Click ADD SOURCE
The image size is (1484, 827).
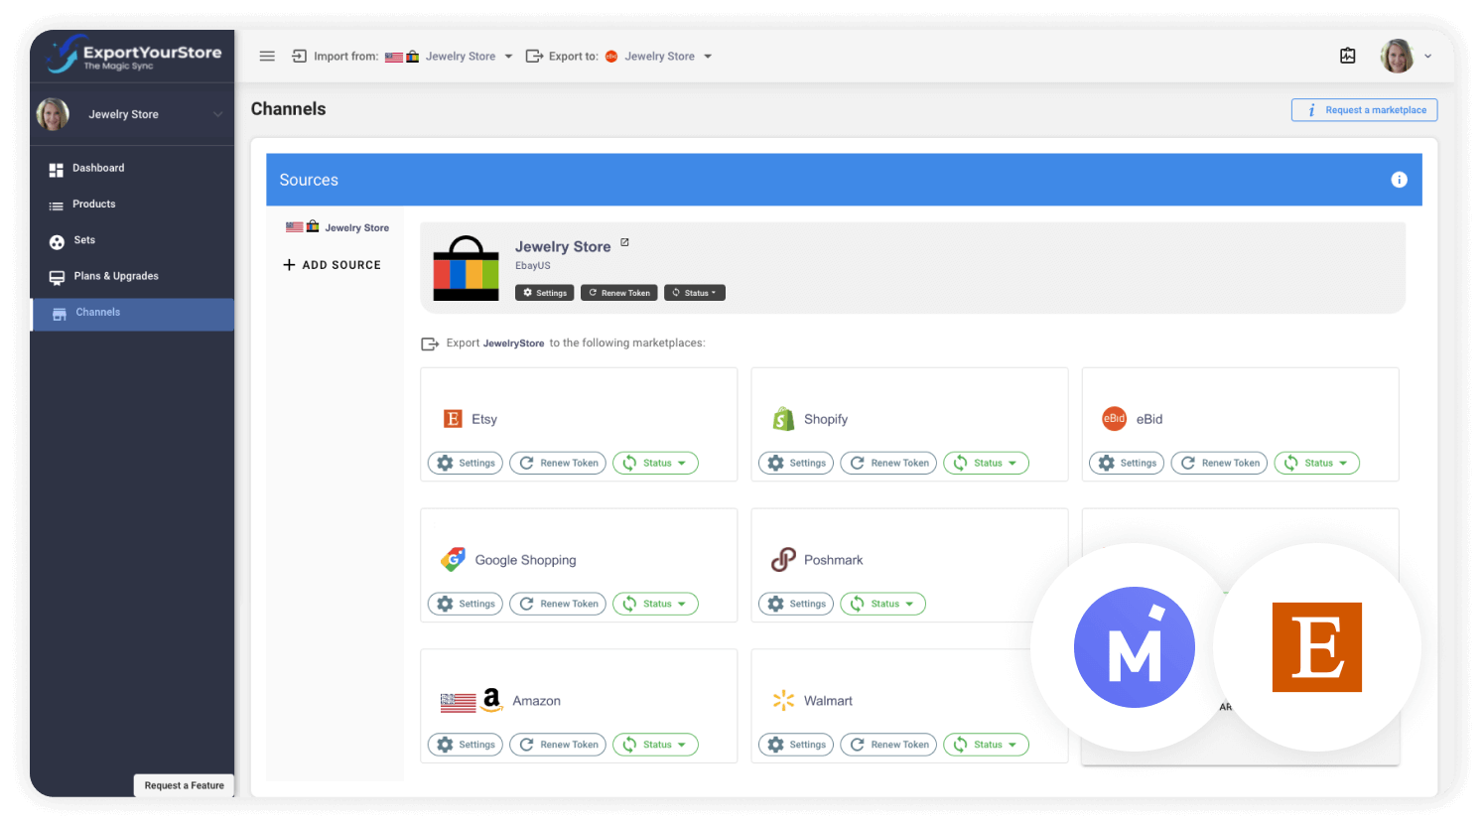point(333,265)
